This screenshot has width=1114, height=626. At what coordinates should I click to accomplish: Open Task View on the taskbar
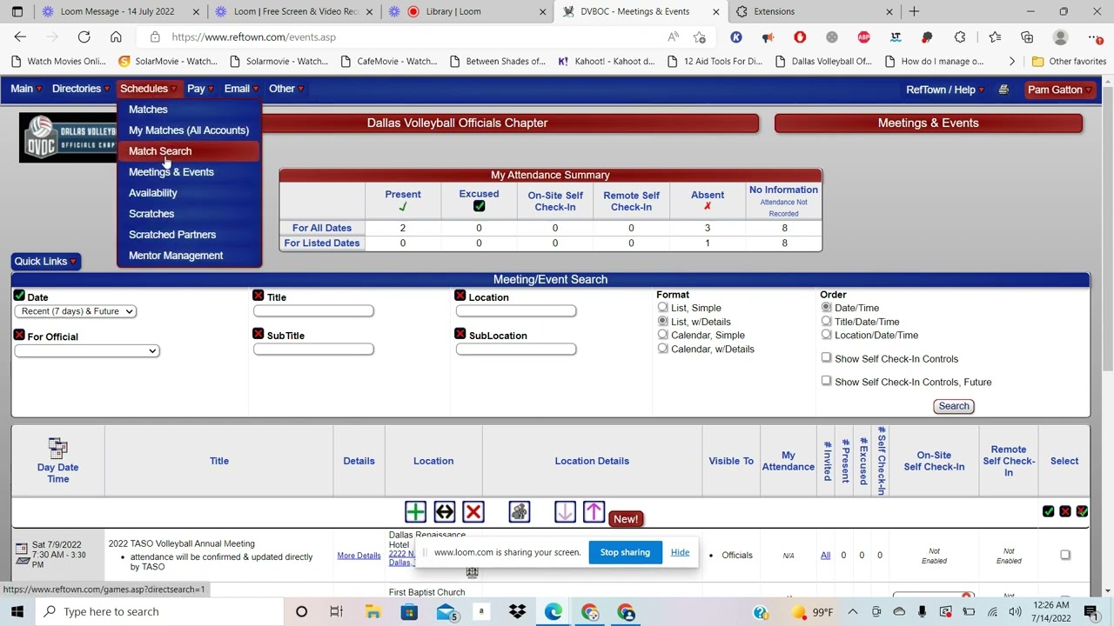click(x=336, y=612)
